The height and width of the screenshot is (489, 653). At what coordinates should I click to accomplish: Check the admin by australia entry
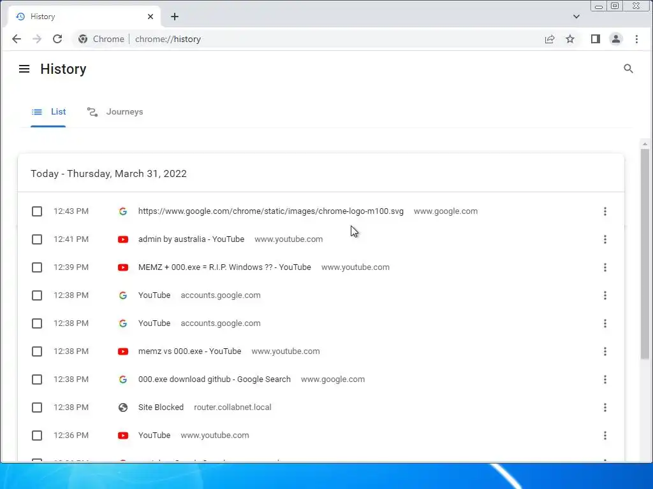point(37,239)
